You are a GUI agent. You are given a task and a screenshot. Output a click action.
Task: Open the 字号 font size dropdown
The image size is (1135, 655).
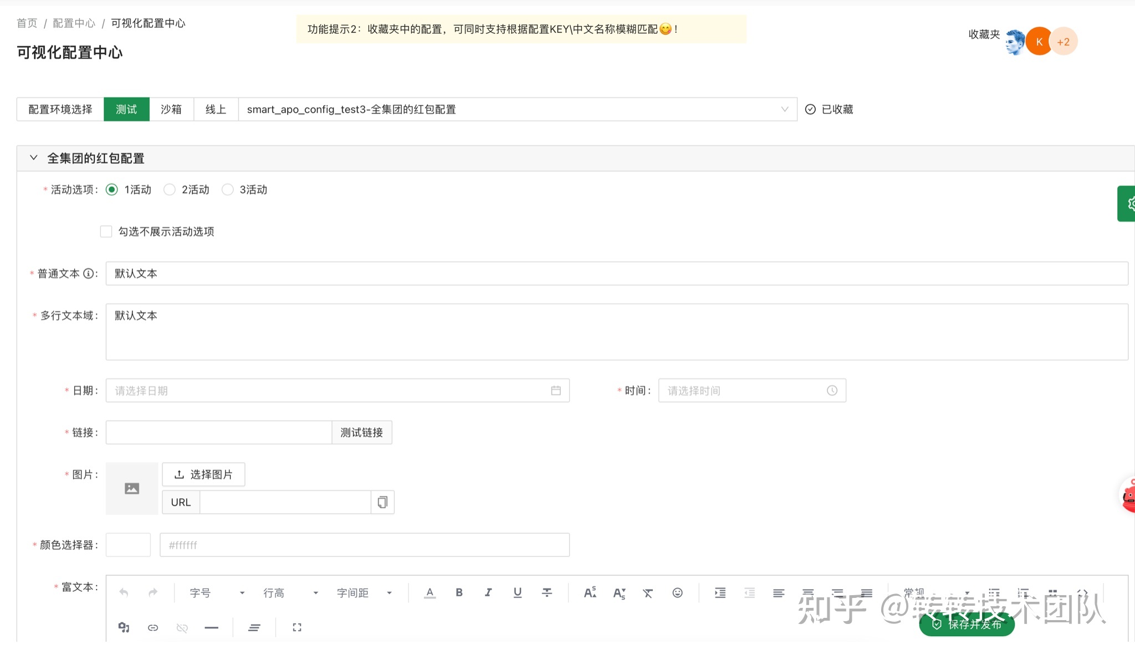tap(217, 593)
